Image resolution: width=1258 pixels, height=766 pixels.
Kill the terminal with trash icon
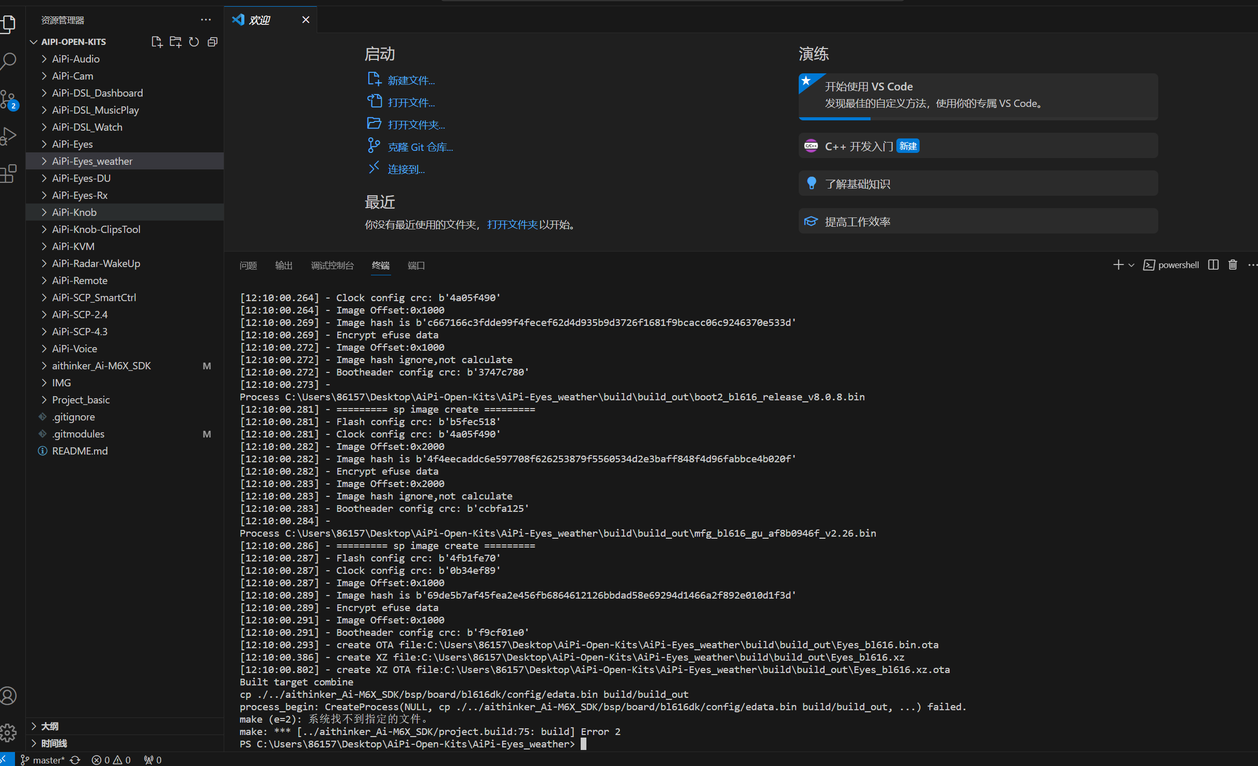(x=1233, y=265)
